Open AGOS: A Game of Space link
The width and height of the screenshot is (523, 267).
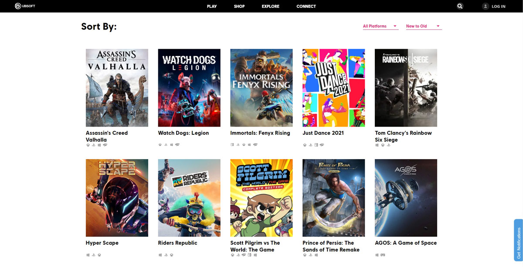[406, 243]
